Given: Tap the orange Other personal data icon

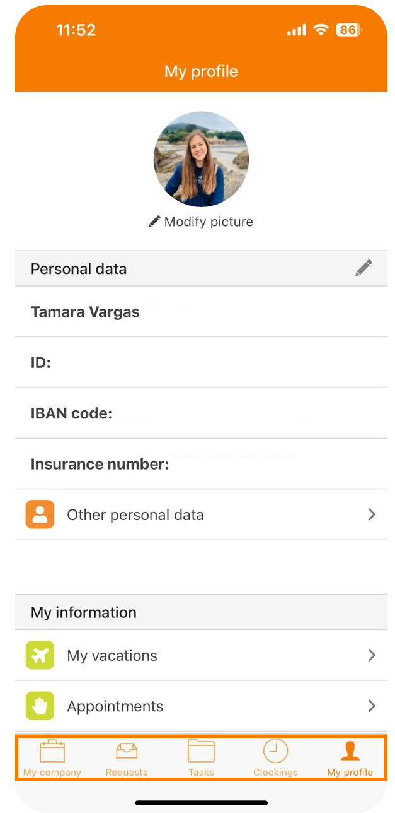Looking at the screenshot, I should click(40, 514).
